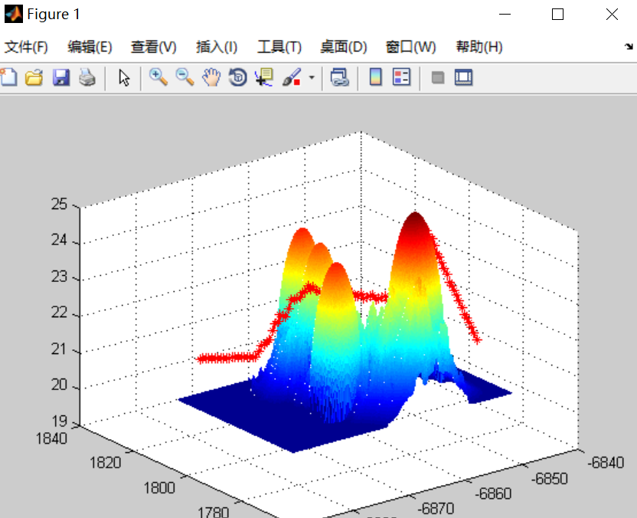Enable the Data Cursor tool
Viewport: 637px width, 518px height.
[x=264, y=77]
